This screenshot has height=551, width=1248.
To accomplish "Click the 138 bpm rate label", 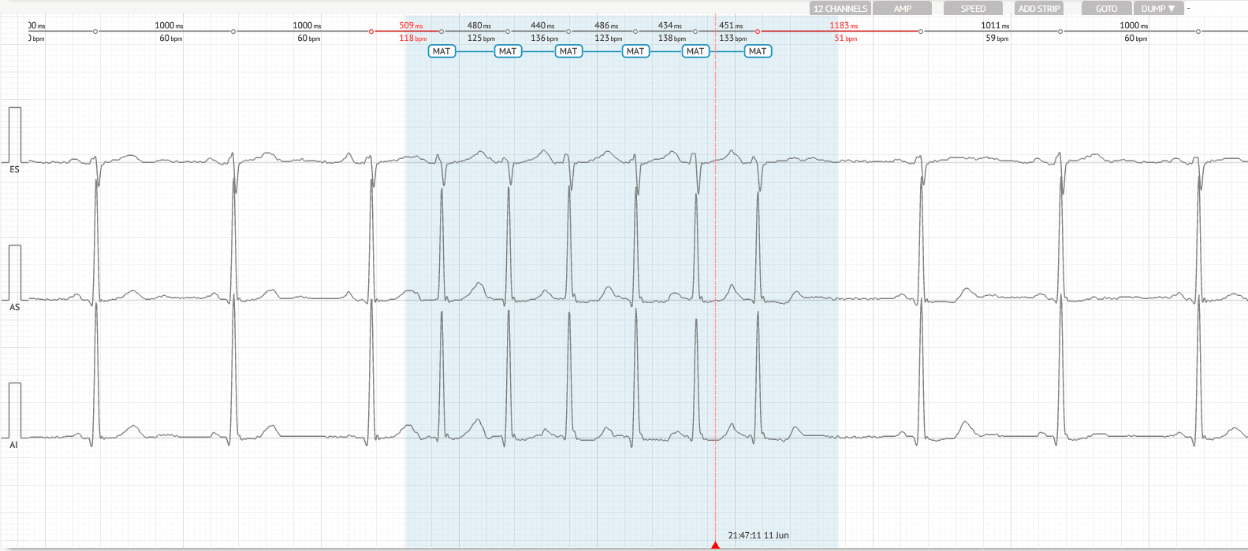I will click(672, 39).
